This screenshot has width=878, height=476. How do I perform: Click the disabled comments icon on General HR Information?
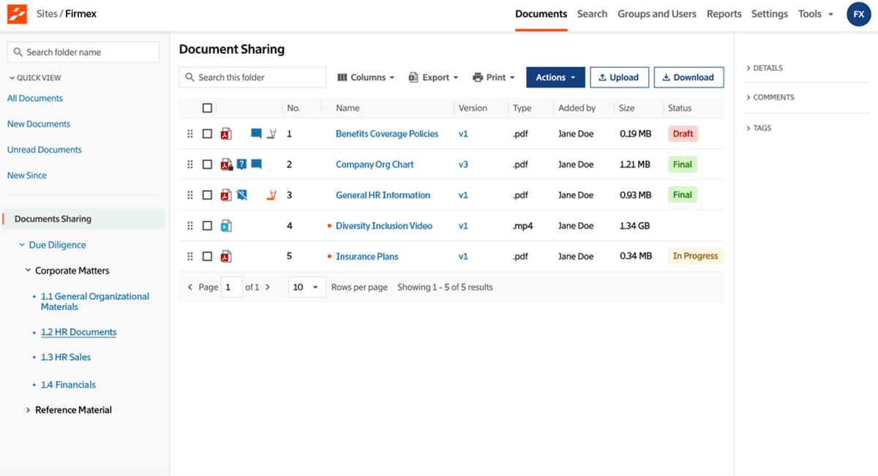coord(241,194)
